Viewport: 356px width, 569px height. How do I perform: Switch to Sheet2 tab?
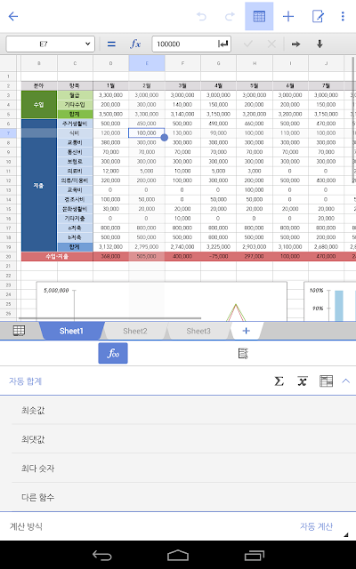point(135,331)
